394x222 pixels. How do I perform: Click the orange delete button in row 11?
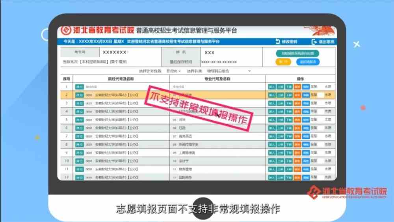pyautogui.click(x=297, y=169)
